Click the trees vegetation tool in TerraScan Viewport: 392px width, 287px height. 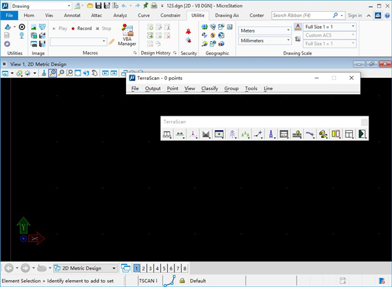tap(246, 134)
